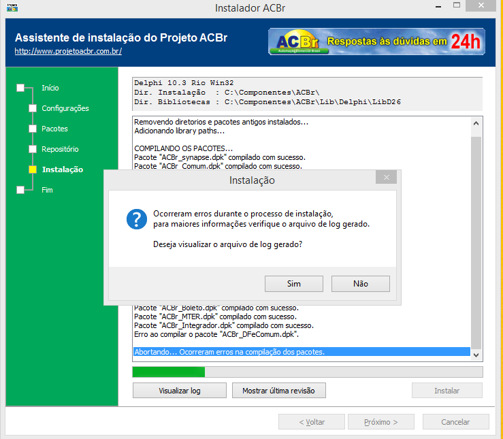Click Não in the Instalação dialog
This screenshot has height=439, width=503.
360,283
